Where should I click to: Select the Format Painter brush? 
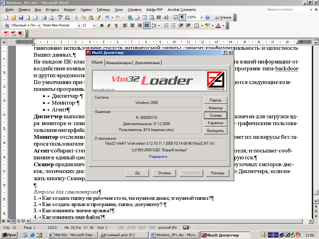(98, 17)
